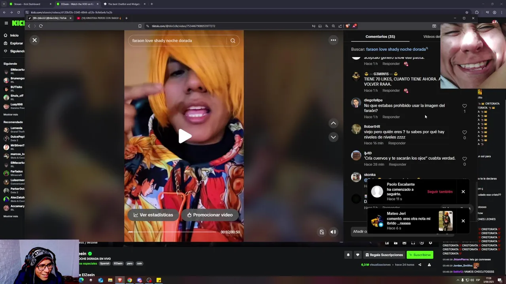This screenshot has height=284, width=506.
Task: Go back in the inner TikTok browser
Action: pos(29,26)
